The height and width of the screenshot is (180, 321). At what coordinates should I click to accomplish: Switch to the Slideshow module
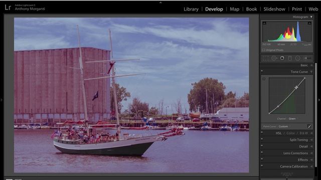274,9
